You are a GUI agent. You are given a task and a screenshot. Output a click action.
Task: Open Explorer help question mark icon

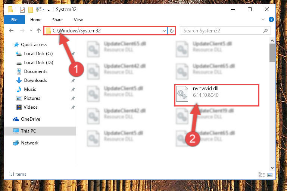(271, 19)
